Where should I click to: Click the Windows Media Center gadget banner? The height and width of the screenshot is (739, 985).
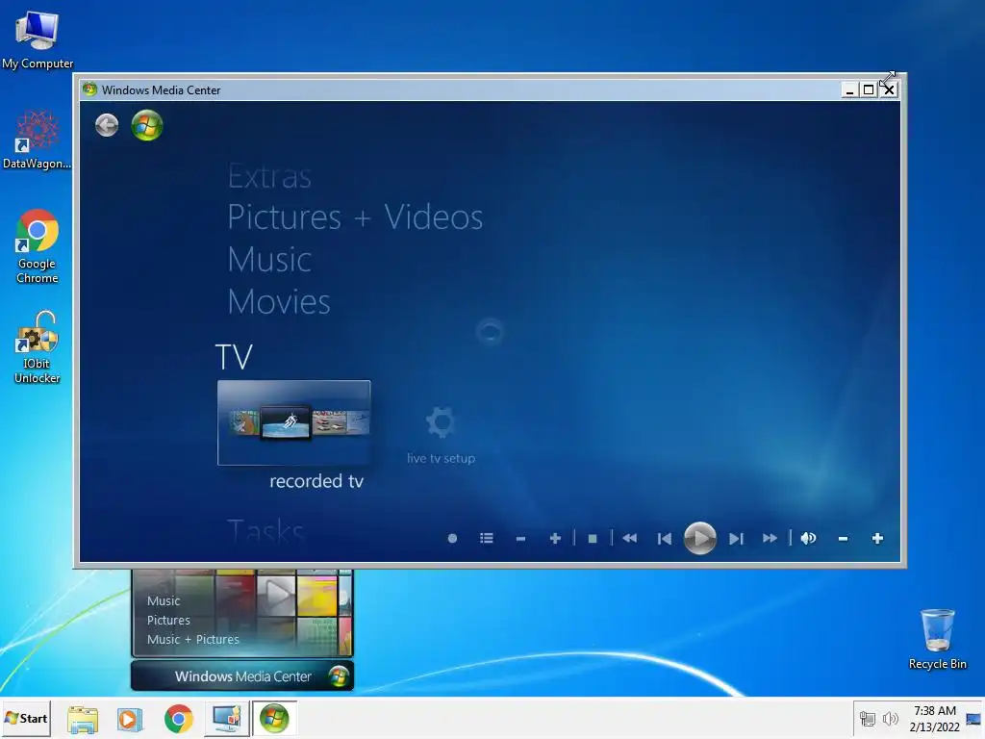[242, 676]
